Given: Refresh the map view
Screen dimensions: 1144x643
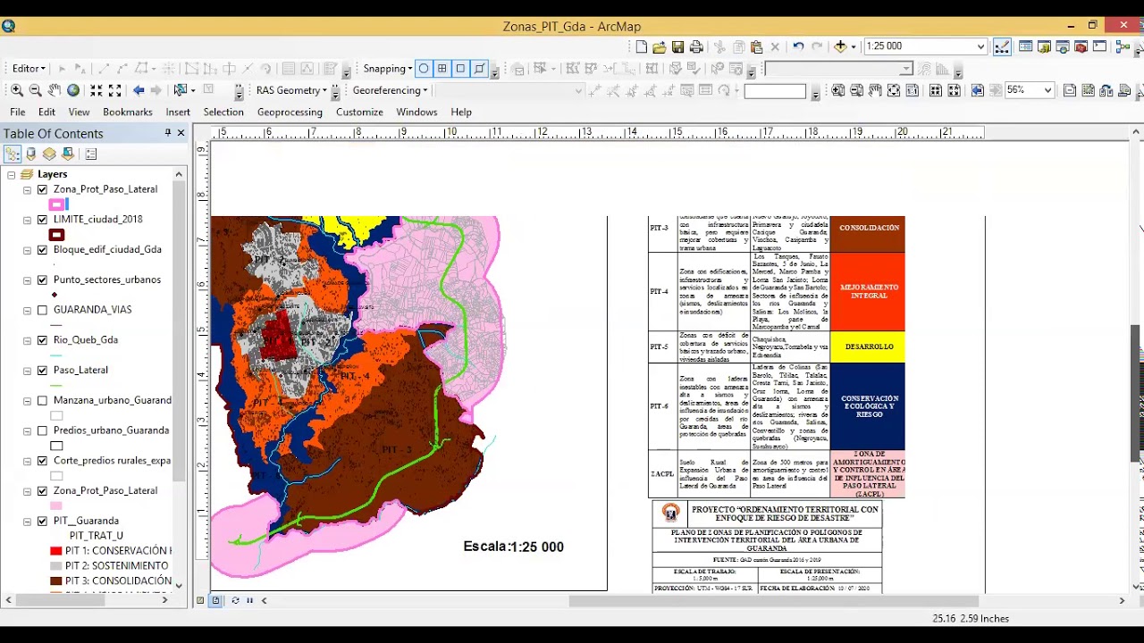Looking at the screenshot, I should (x=235, y=600).
